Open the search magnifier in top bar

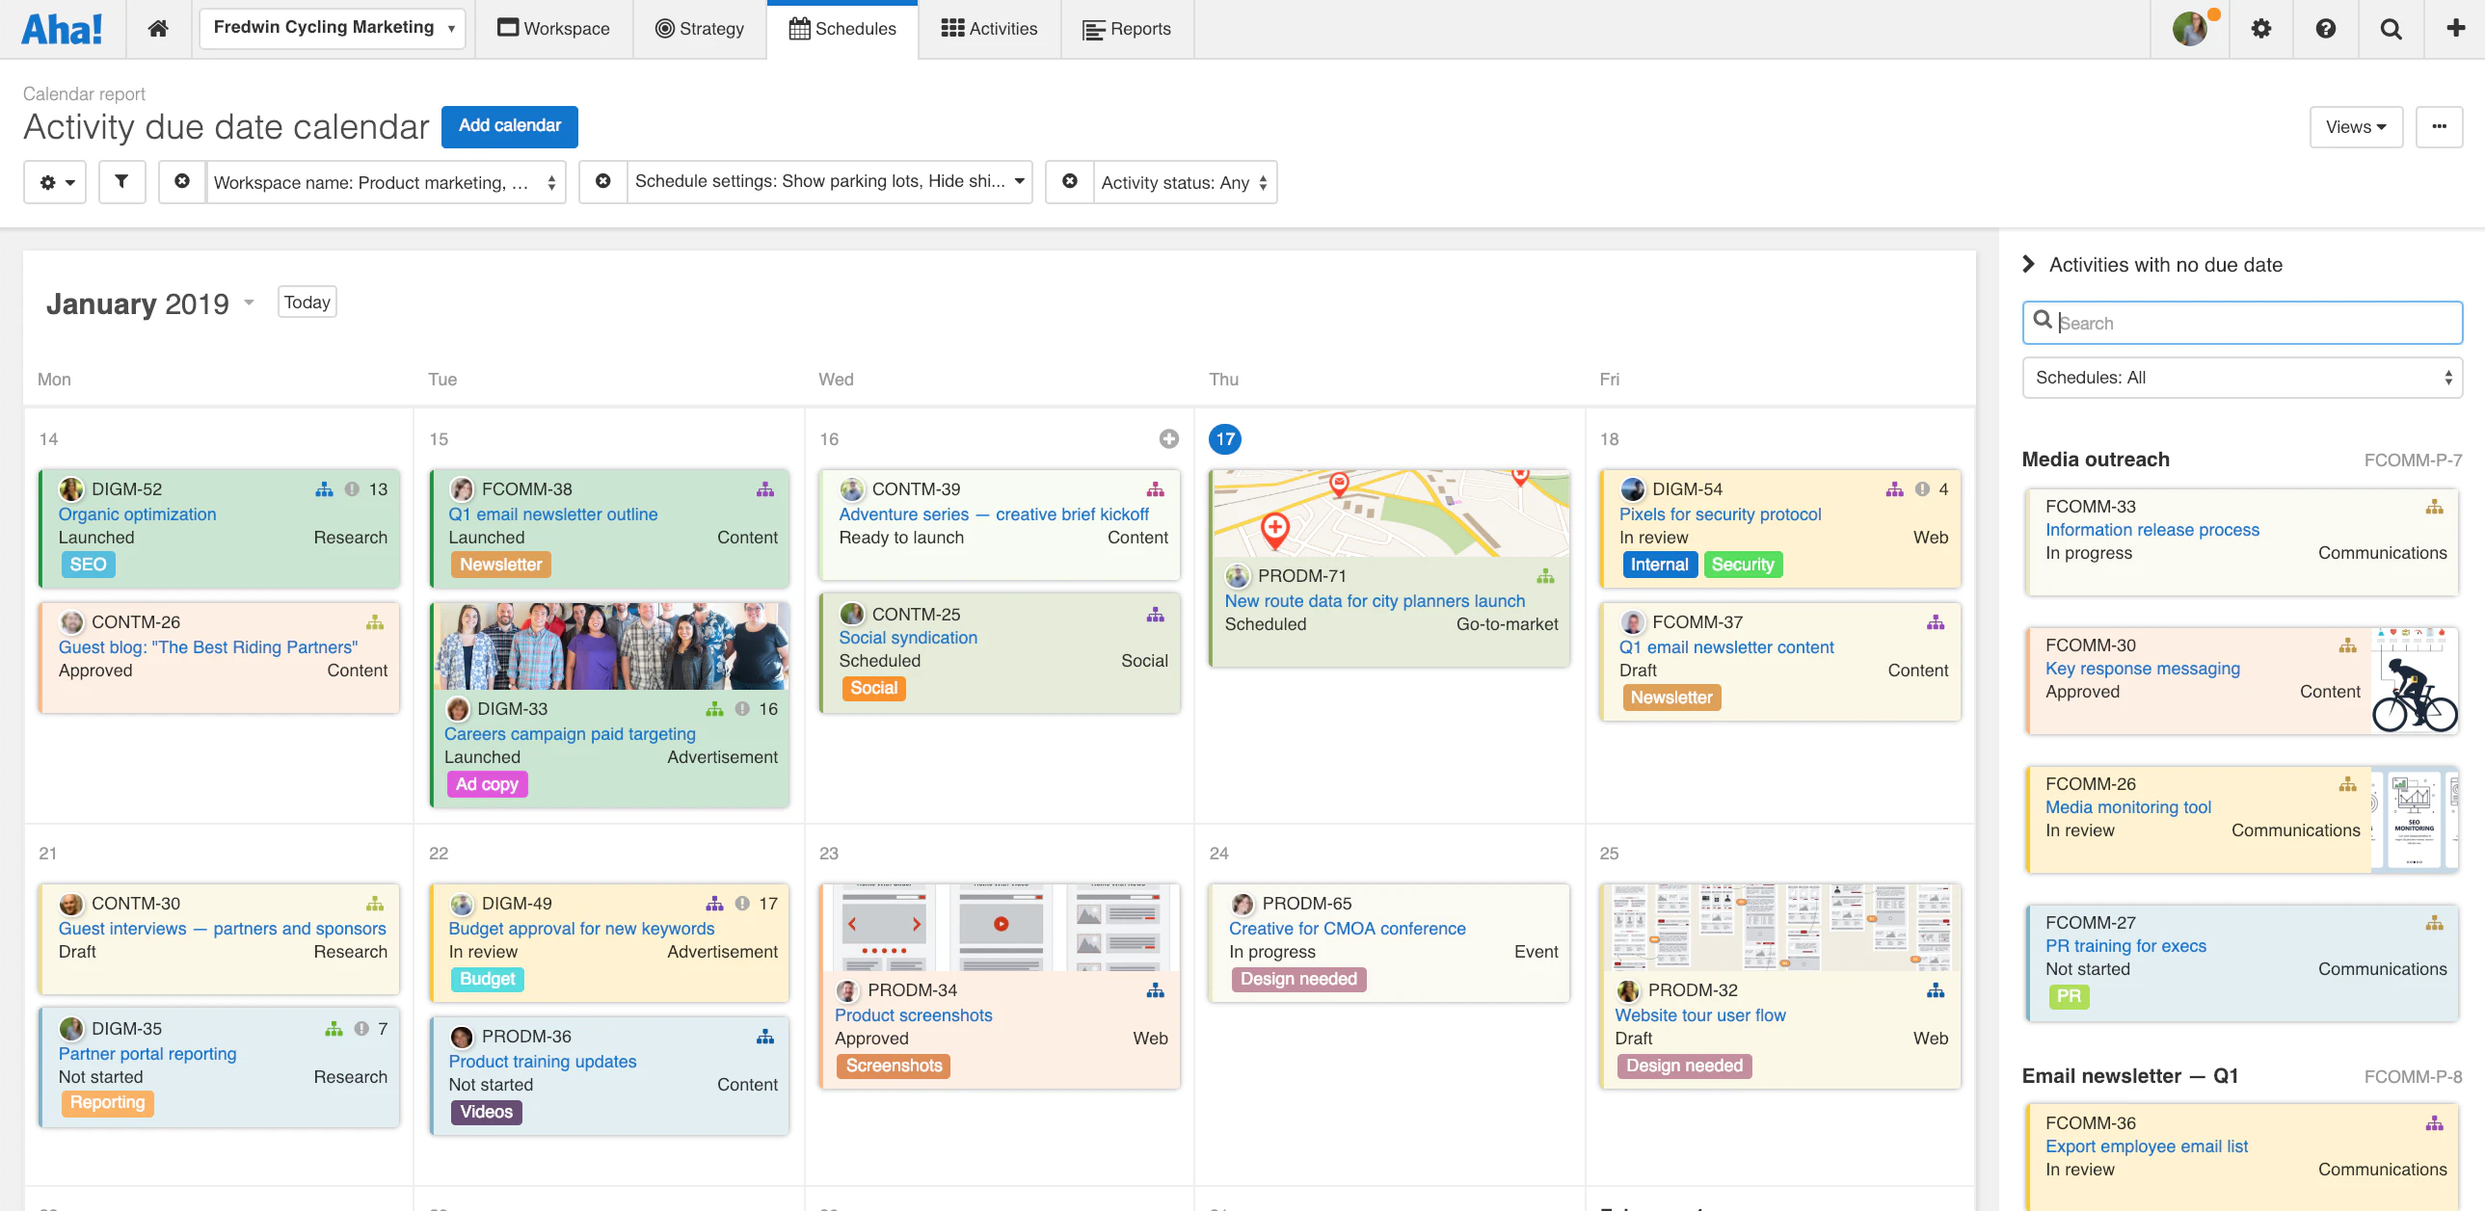[x=2391, y=29]
